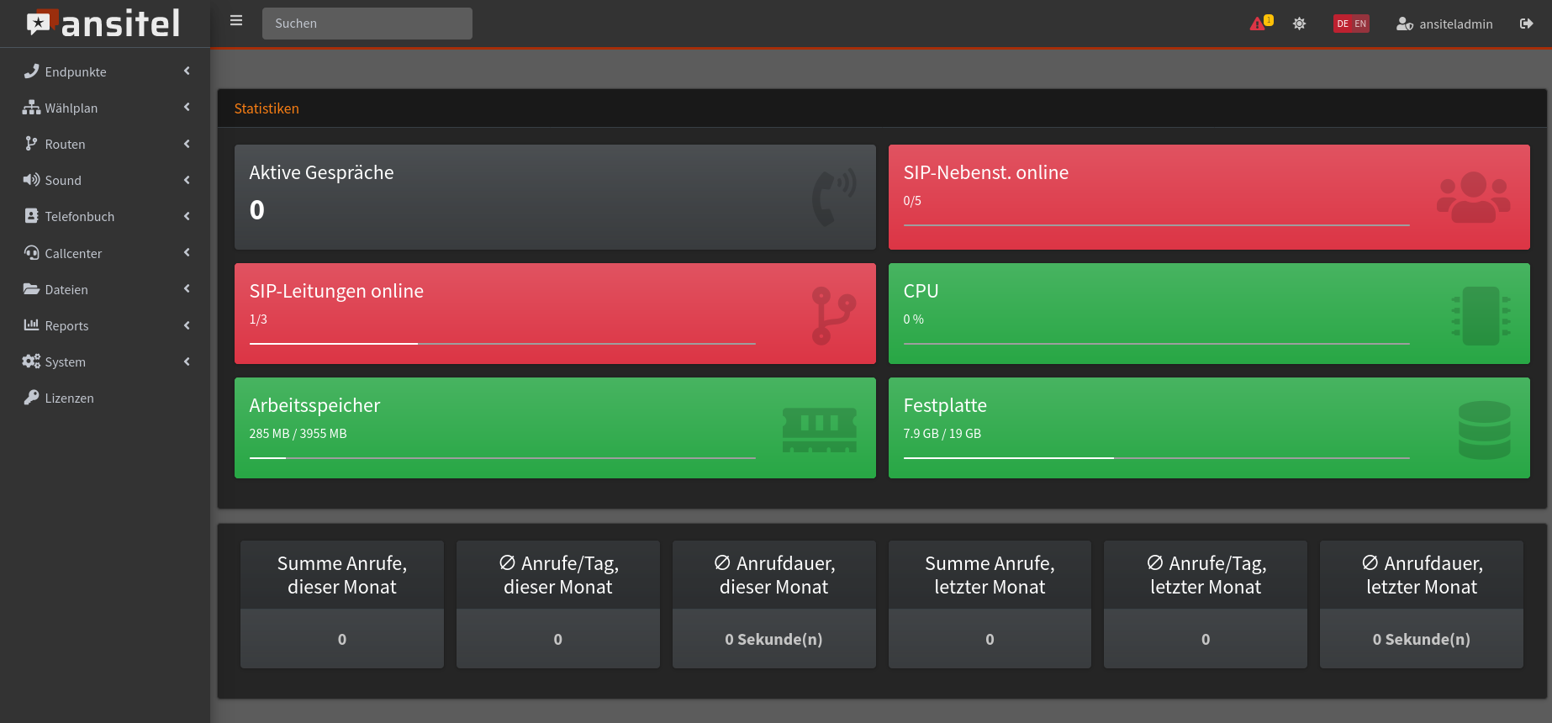This screenshot has width=1552, height=723.
Task: Click the warning alert notification icon
Action: click(x=1259, y=24)
